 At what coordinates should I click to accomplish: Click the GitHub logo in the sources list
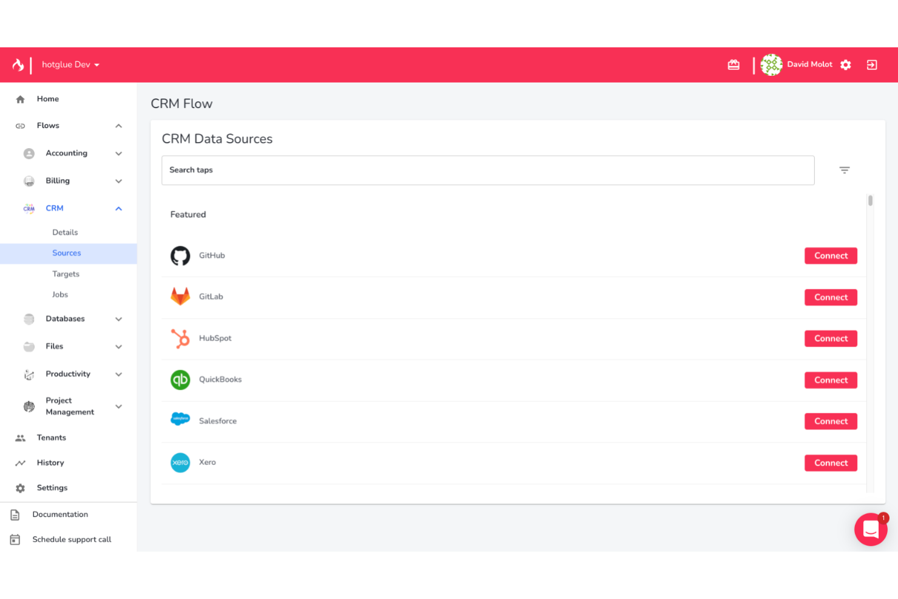pyautogui.click(x=180, y=256)
